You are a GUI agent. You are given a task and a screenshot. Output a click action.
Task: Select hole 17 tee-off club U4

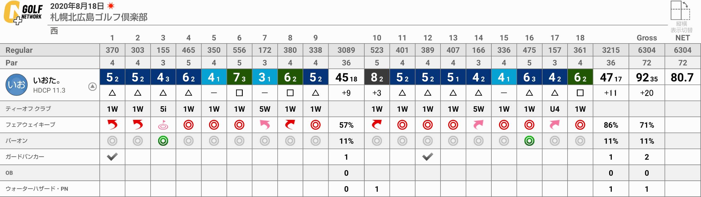554,109
